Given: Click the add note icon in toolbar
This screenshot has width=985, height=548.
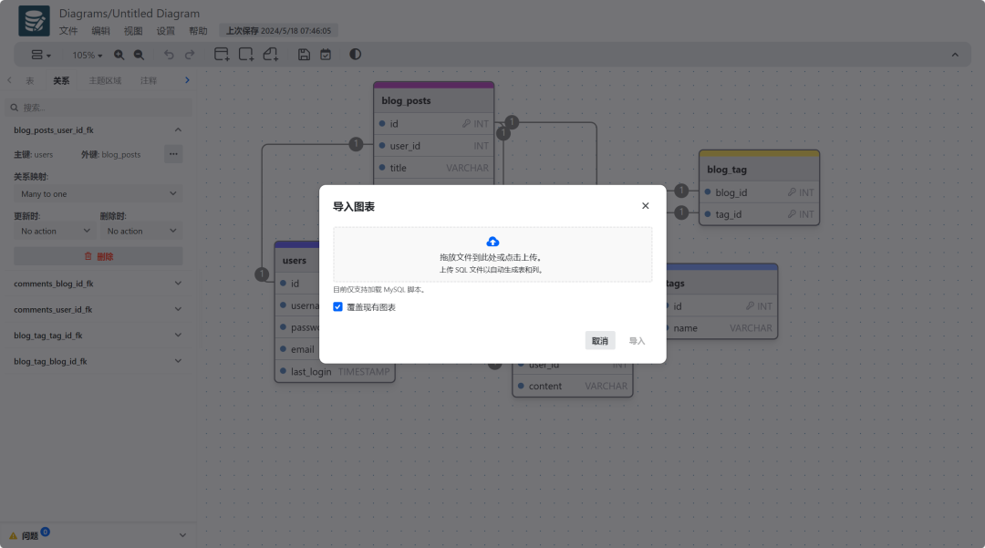Looking at the screenshot, I should click(271, 54).
